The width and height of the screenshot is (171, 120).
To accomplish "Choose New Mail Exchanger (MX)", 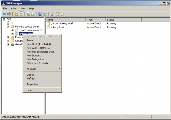I will 42,52.
